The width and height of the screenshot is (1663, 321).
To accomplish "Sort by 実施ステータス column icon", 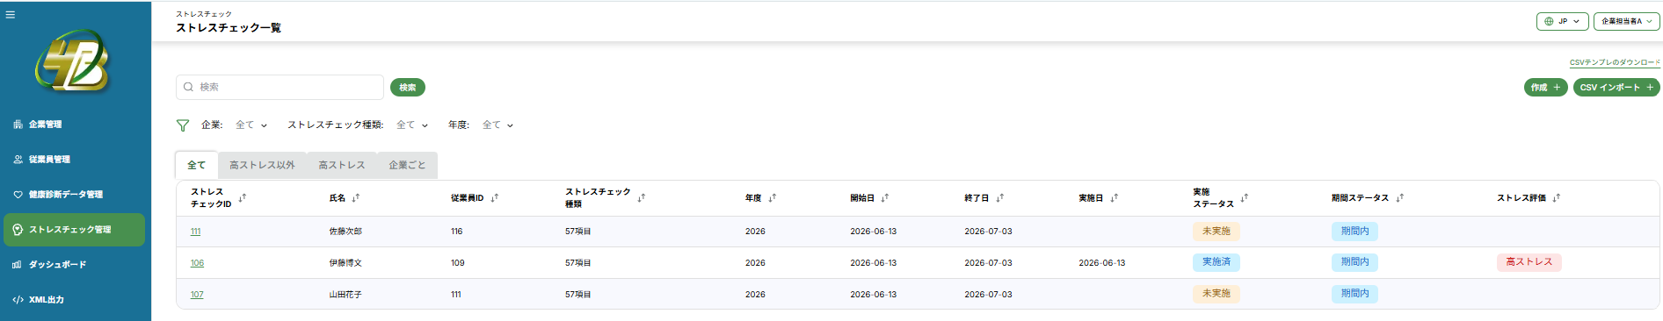I will click(x=1245, y=198).
